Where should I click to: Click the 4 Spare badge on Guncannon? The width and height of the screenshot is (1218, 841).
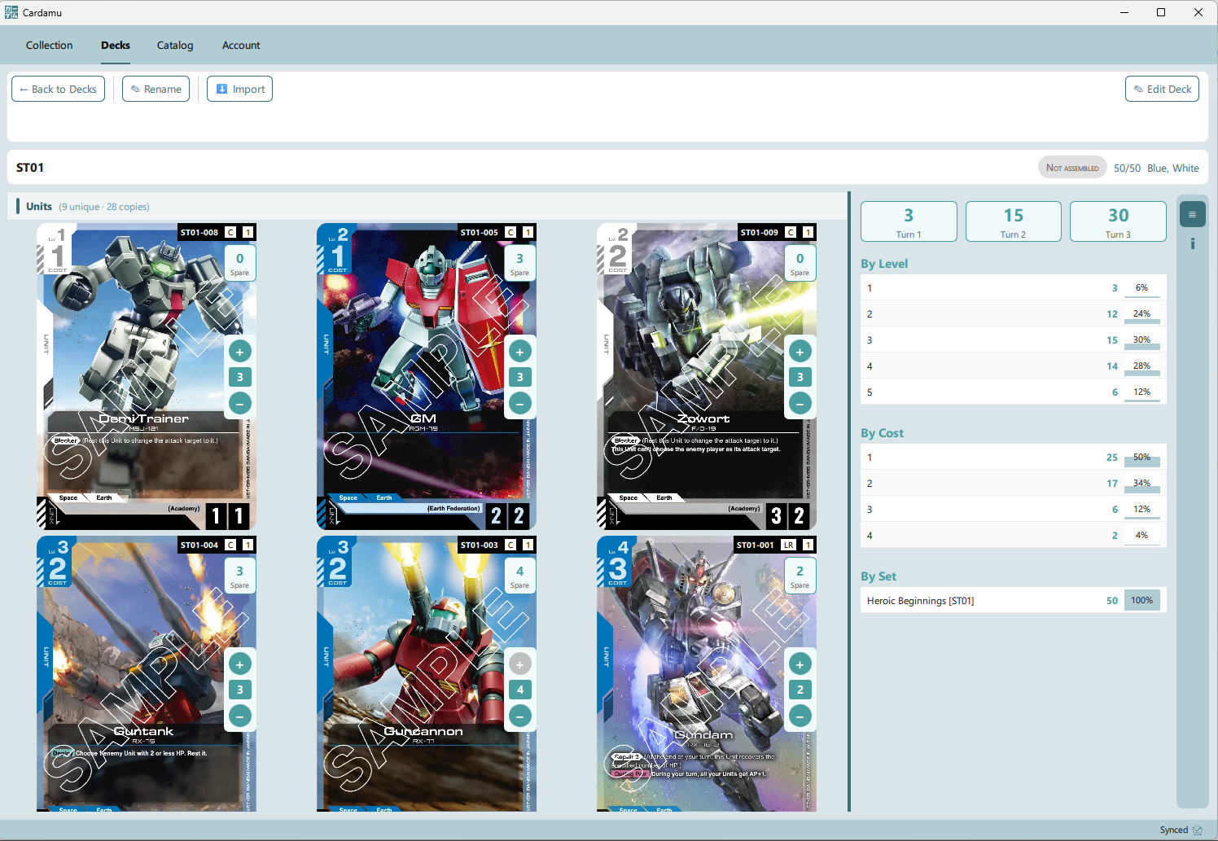[x=519, y=576]
